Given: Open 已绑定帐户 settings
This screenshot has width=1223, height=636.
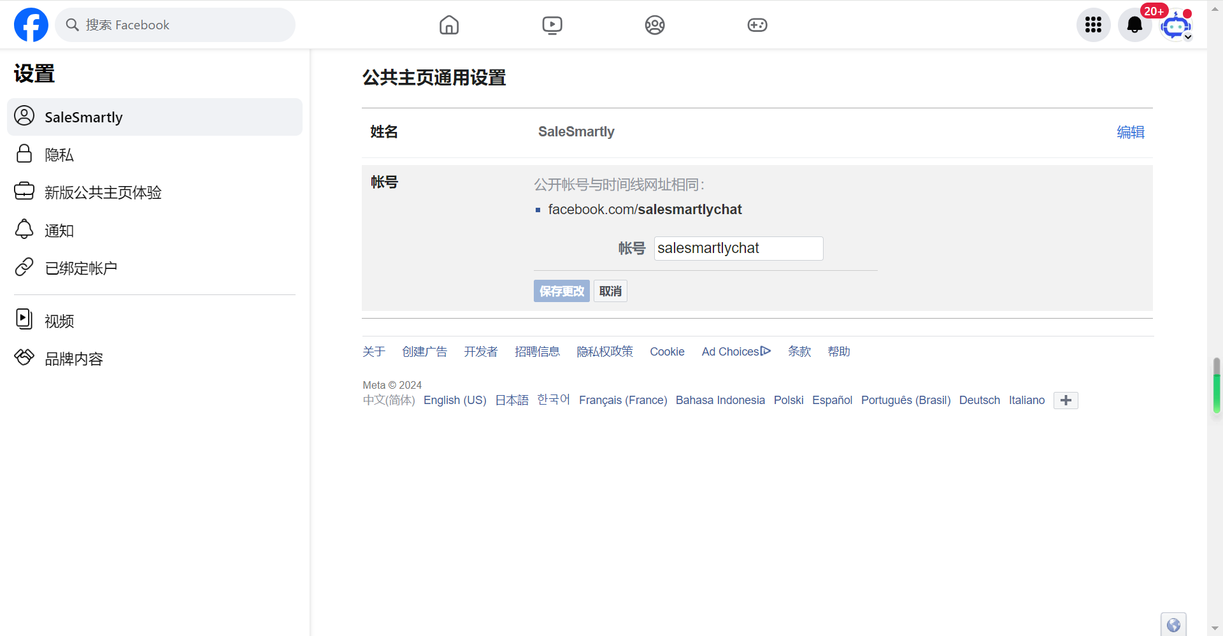Looking at the screenshot, I should coord(81,268).
